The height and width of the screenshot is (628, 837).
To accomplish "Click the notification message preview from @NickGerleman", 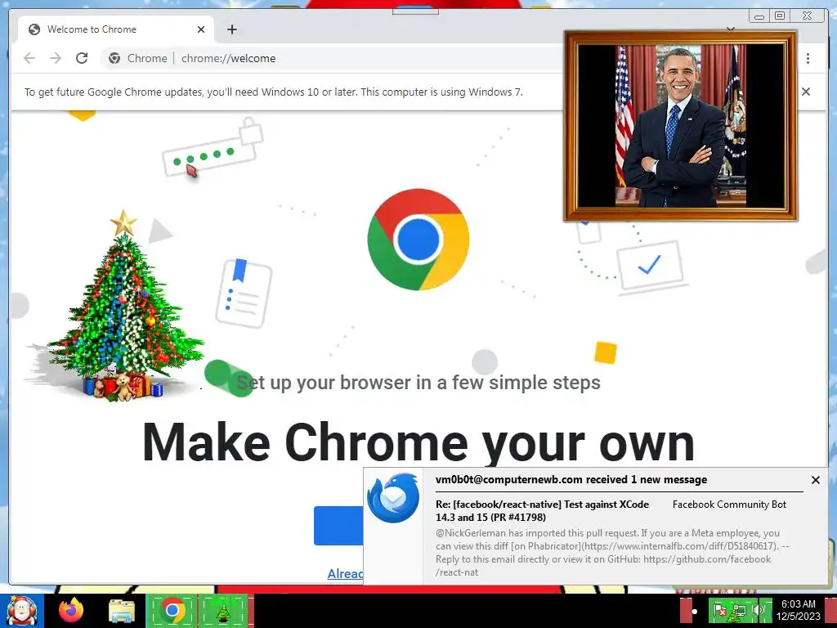I will tap(612, 553).
